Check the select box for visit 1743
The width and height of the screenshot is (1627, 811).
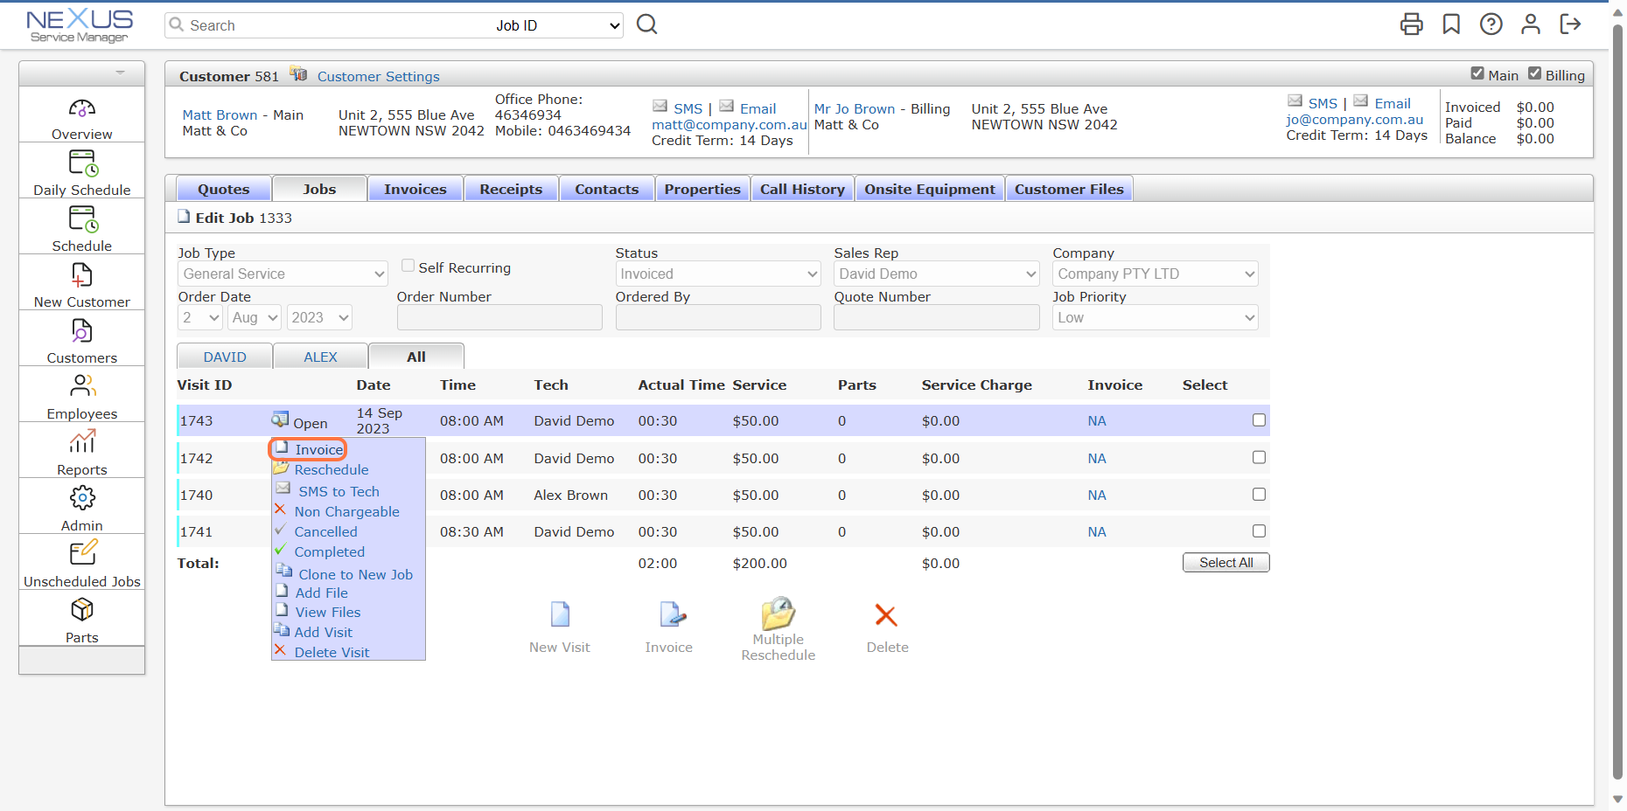1259,420
